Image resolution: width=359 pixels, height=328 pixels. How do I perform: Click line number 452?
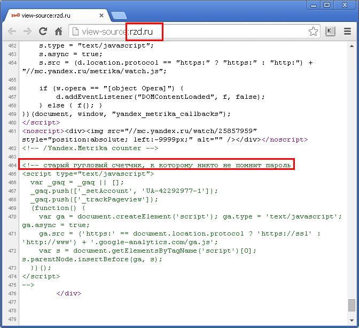(x=12, y=46)
